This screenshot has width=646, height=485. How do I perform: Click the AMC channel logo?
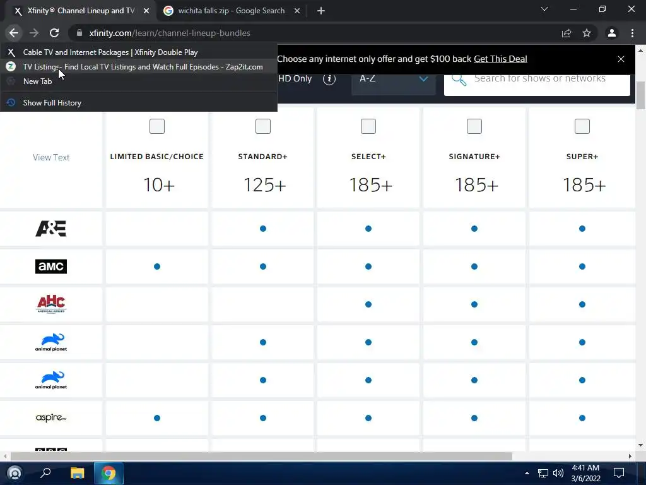point(50,266)
